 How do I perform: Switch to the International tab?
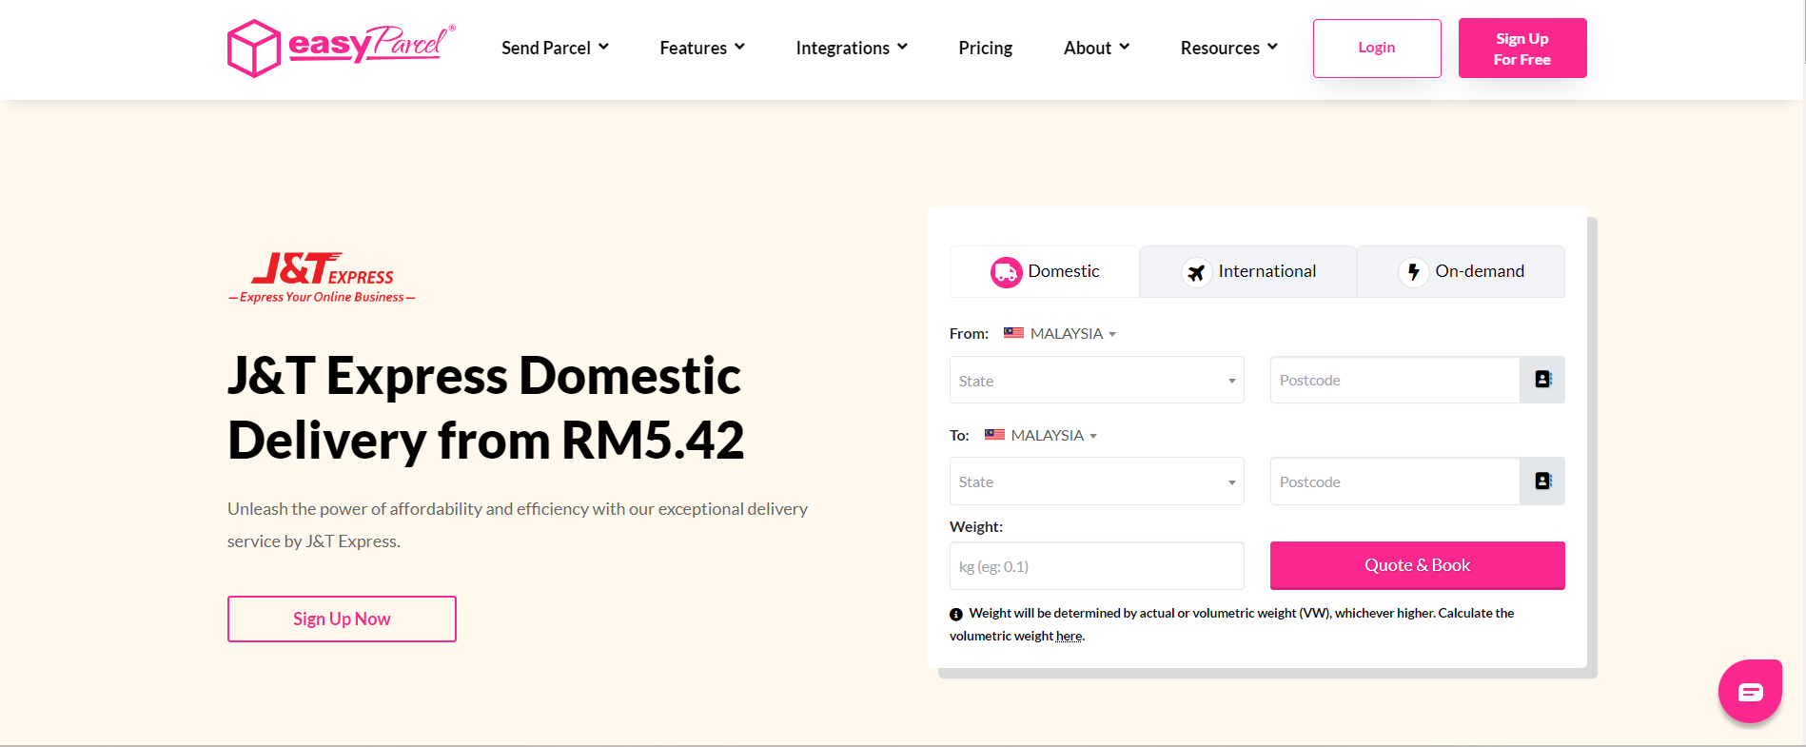[x=1248, y=271]
